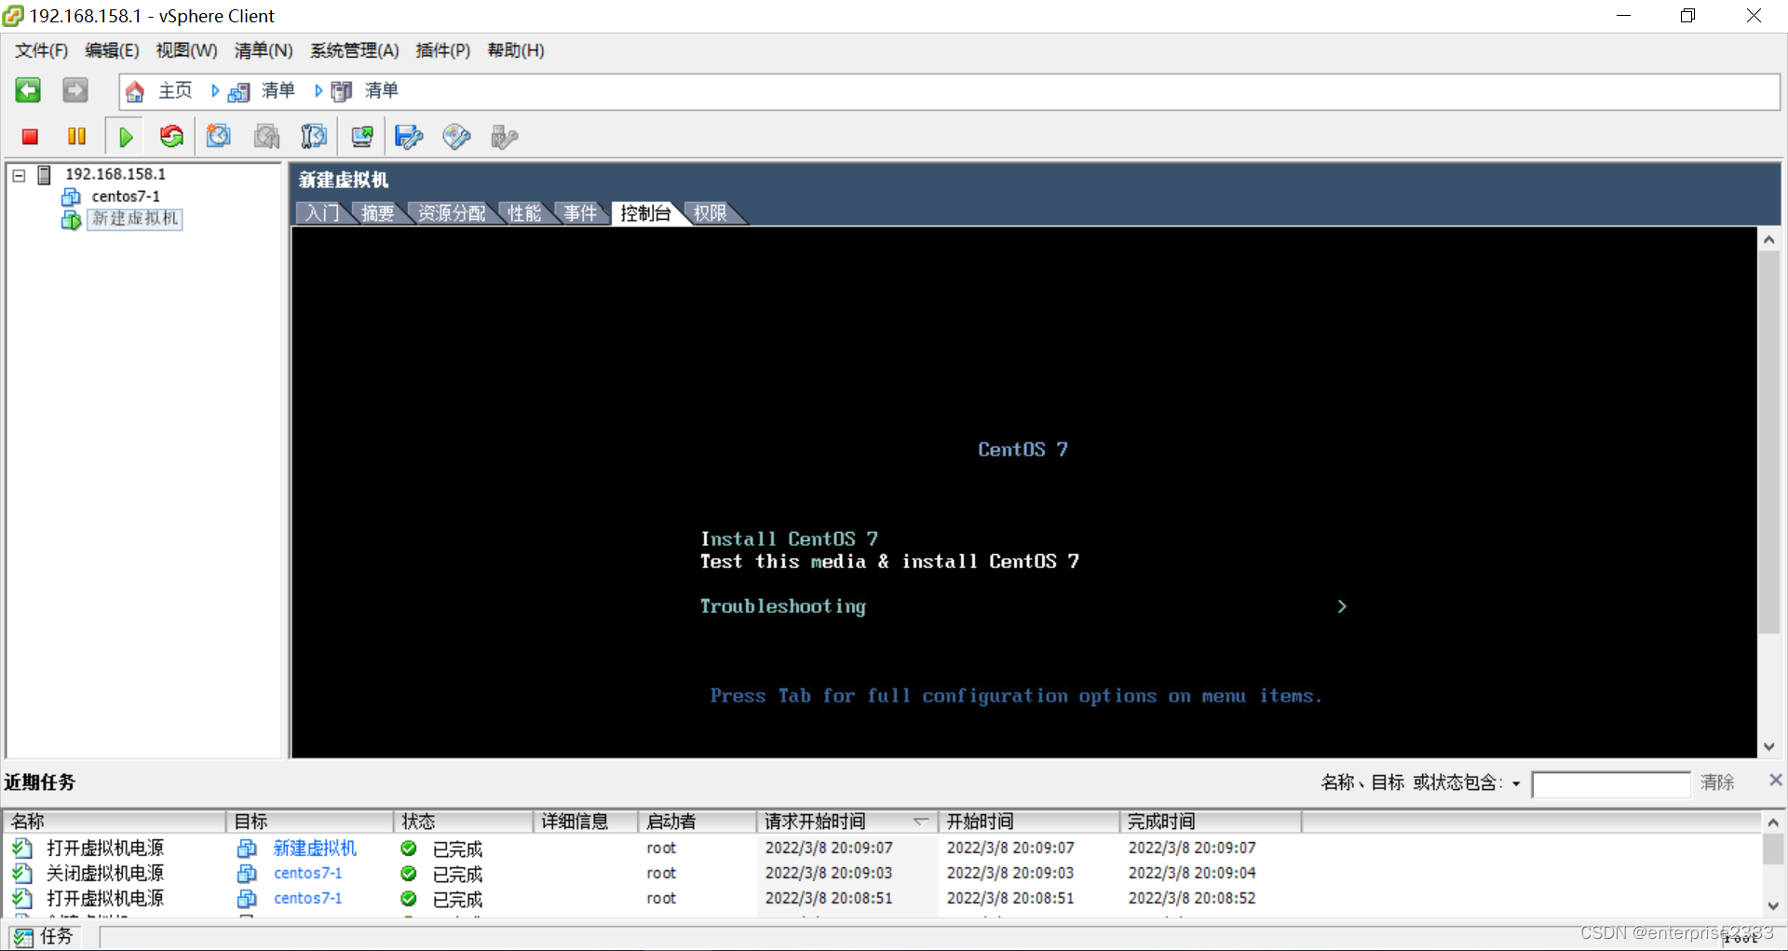Suspend VM with the orange pause icon
The width and height of the screenshot is (1788, 951).
(76, 137)
